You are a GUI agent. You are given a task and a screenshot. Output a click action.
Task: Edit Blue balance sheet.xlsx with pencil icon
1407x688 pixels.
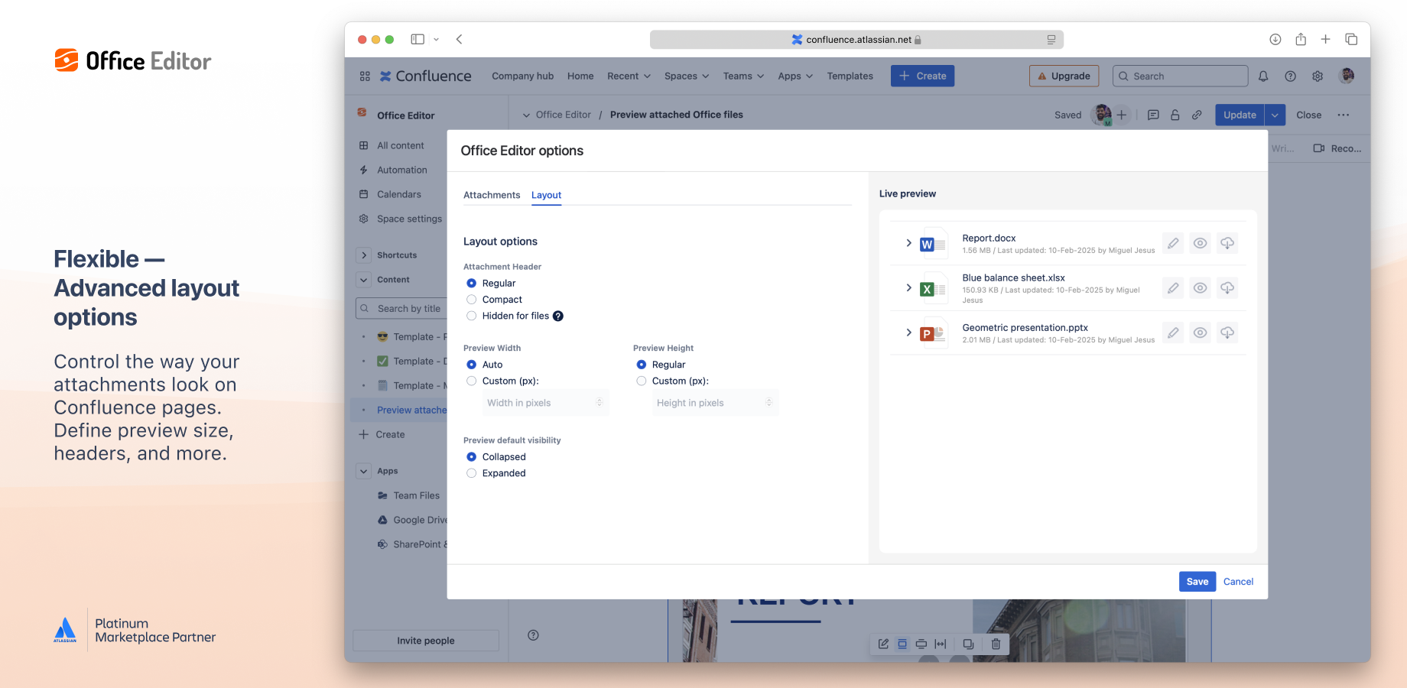[x=1173, y=288]
